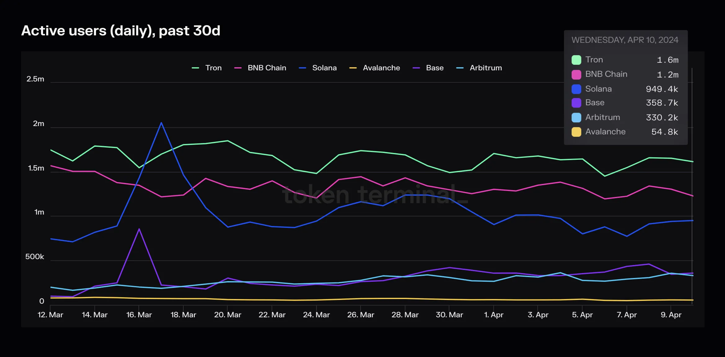
Task: Toggle the Arbitrum legend entry
Action: [479, 68]
